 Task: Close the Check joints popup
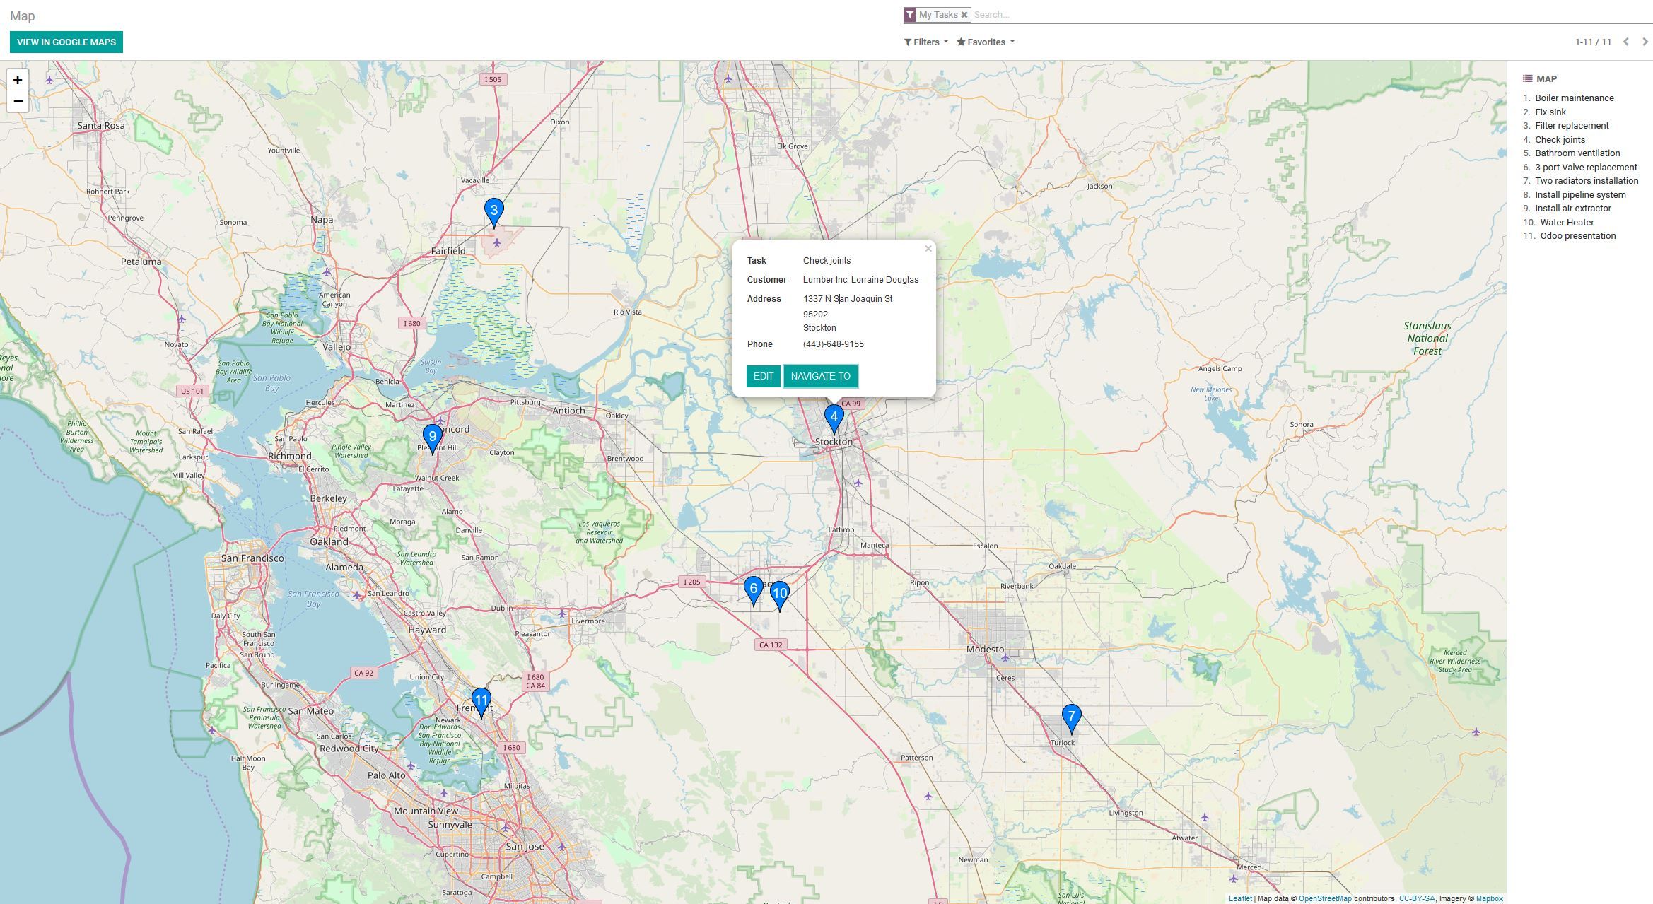928,249
